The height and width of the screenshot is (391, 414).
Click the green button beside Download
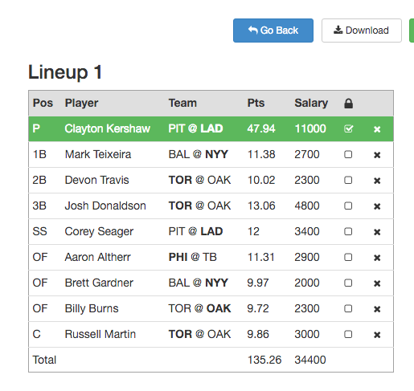tap(412, 31)
